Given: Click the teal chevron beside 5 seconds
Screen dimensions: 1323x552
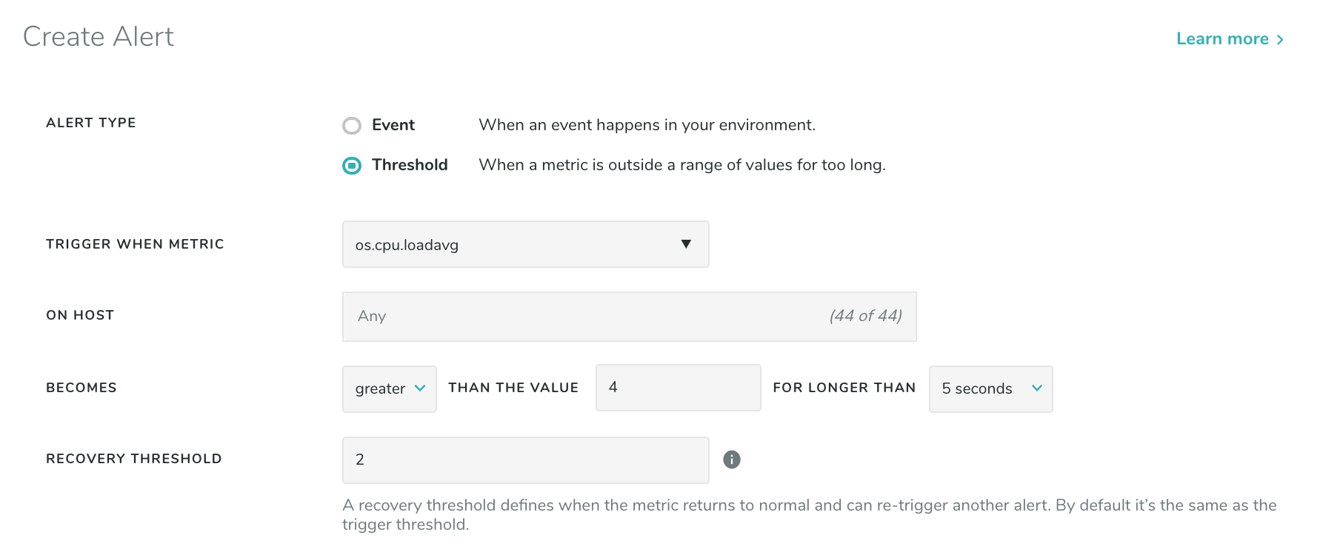Looking at the screenshot, I should (x=1037, y=388).
